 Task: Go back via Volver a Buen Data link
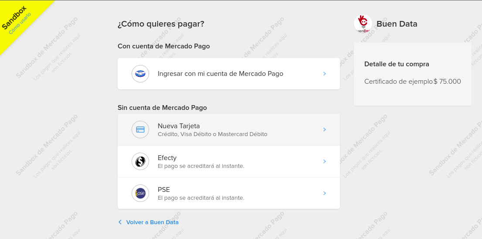[x=152, y=222]
